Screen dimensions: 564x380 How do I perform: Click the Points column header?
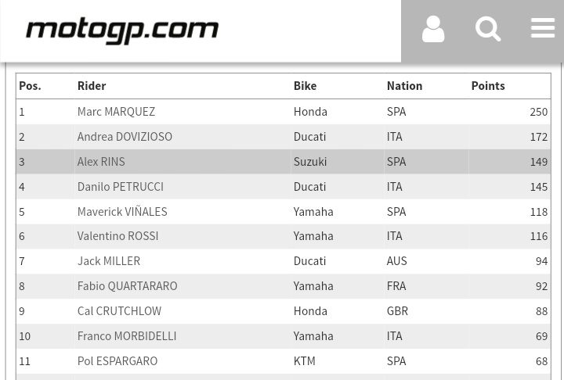(x=488, y=86)
